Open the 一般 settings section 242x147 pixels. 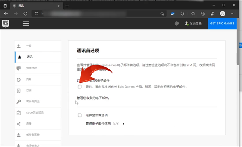[38, 46]
